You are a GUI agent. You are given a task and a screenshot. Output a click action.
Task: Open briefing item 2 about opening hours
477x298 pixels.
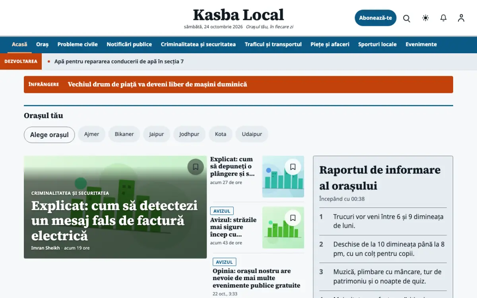[383, 249]
